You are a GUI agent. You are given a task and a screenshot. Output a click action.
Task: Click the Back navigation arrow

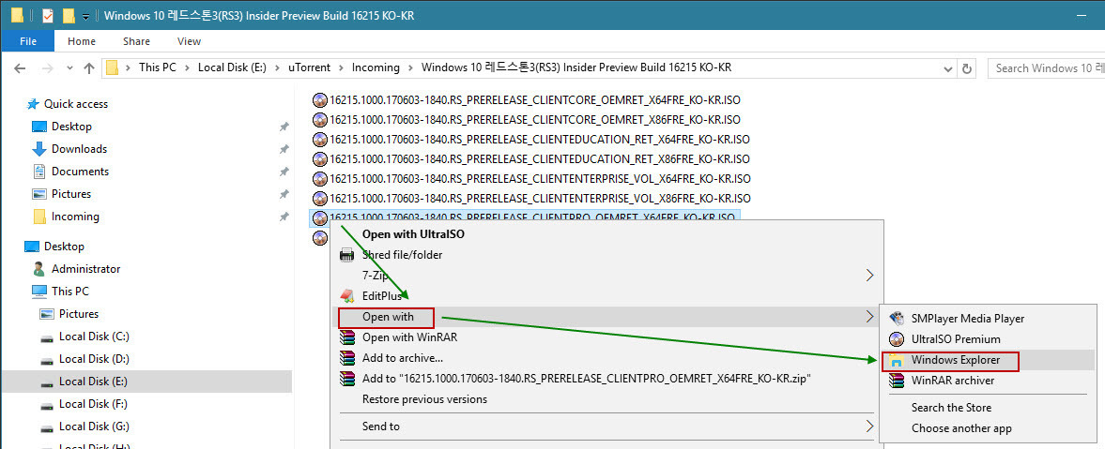point(20,68)
